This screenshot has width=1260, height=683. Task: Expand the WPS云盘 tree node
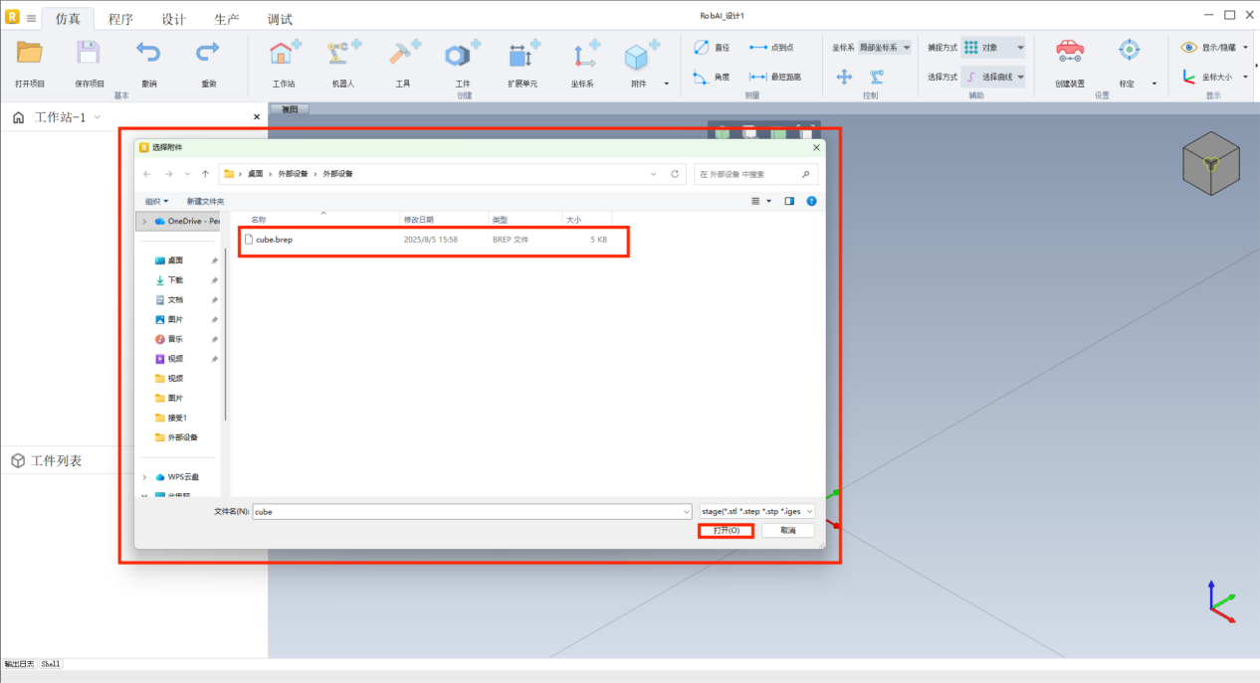click(x=145, y=476)
